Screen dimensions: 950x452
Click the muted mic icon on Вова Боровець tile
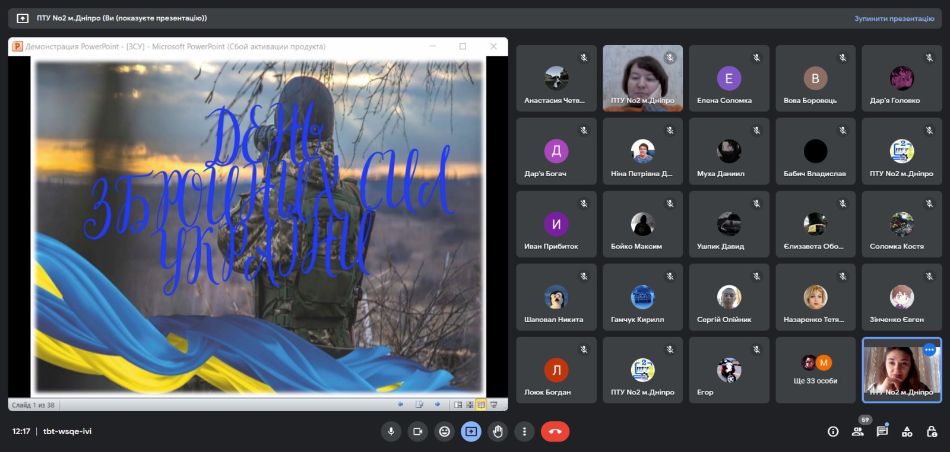[843, 58]
